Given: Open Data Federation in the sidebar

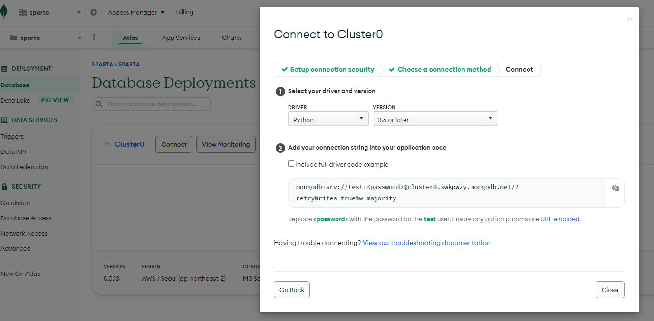Looking at the screenshot, I should point(24,167).
